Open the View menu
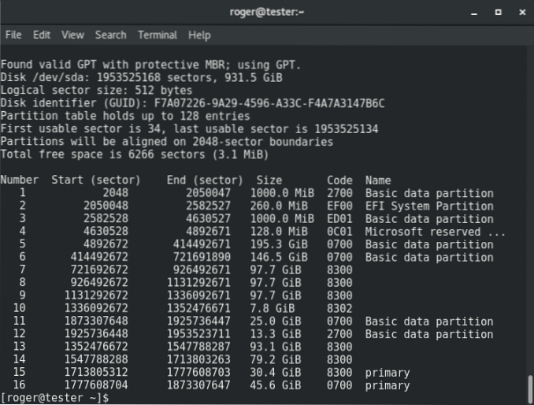 point(72,35)
